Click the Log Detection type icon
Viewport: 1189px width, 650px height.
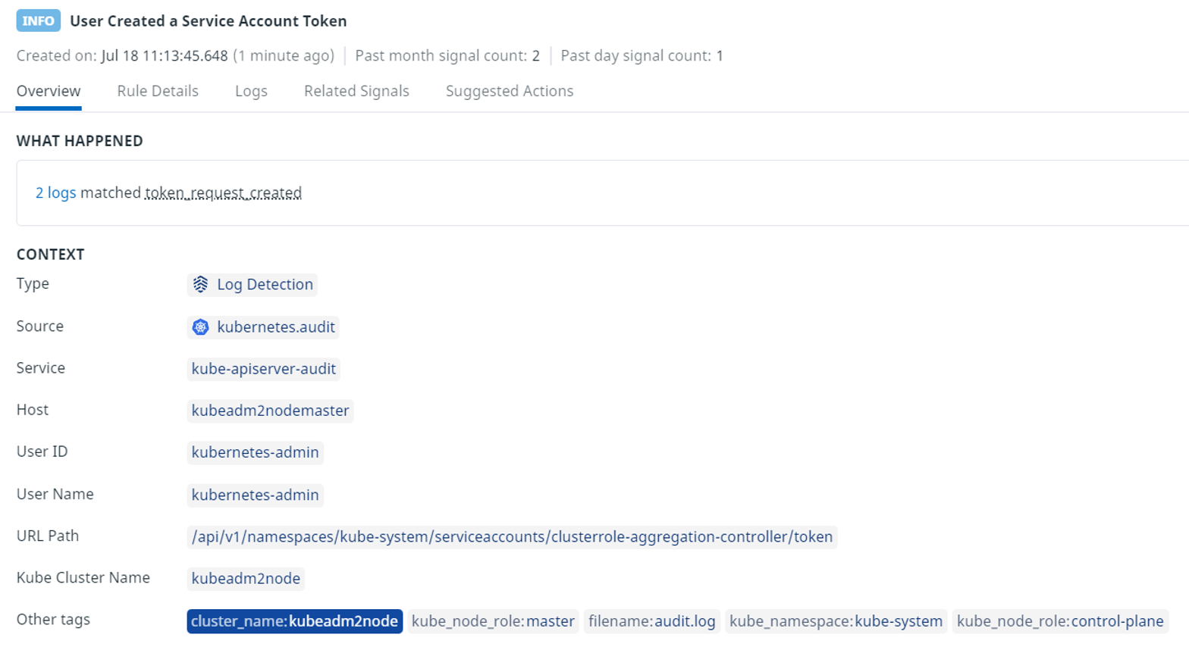(200, 284)
